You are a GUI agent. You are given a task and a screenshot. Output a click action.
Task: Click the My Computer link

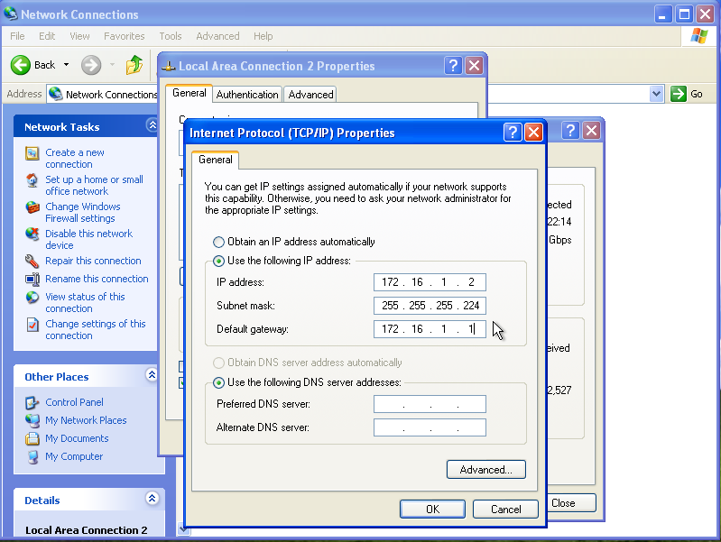pyautogui.click(x=74, y=456)
